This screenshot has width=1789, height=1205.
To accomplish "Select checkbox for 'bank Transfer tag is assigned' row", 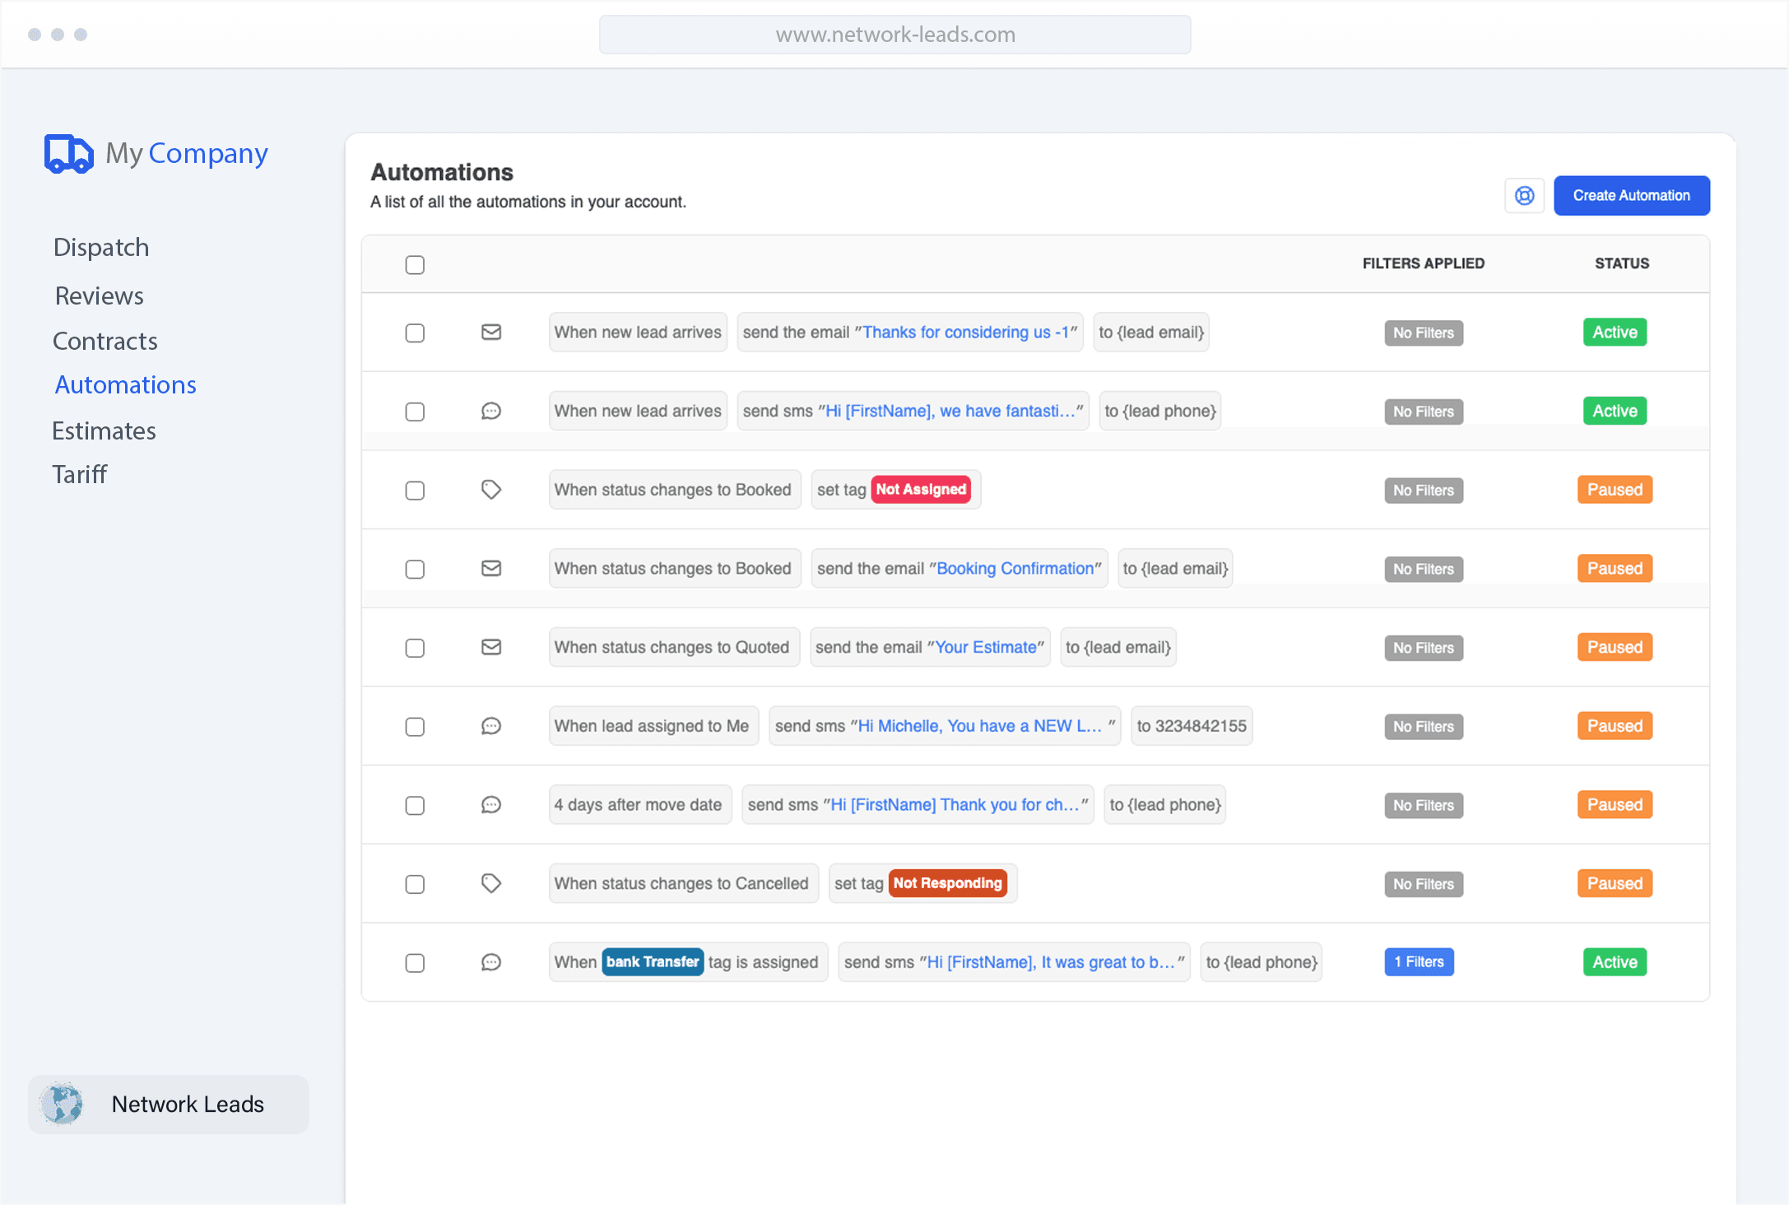I will (x=415, y=963).
